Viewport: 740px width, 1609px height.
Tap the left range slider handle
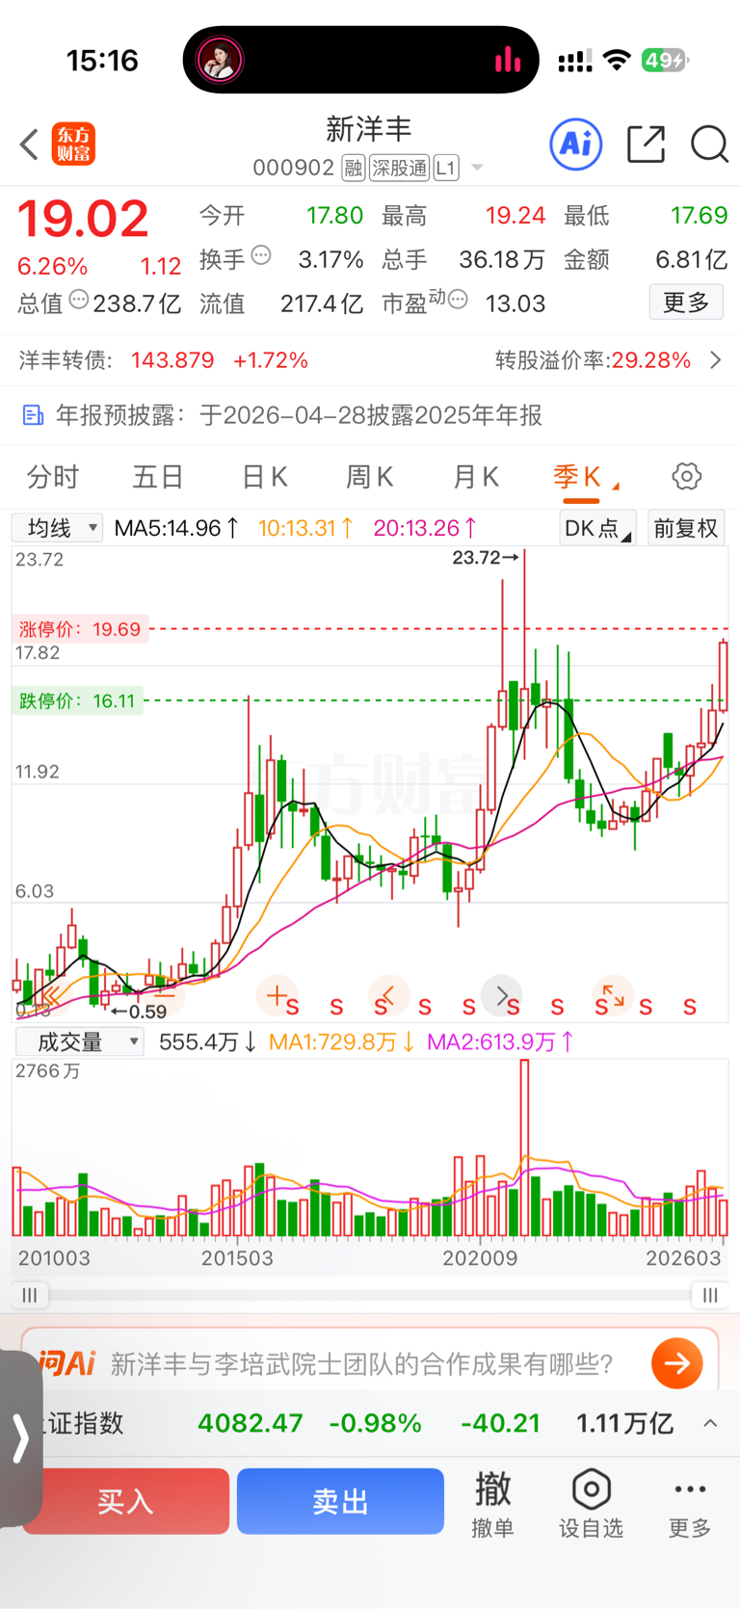click(30, 1295)
